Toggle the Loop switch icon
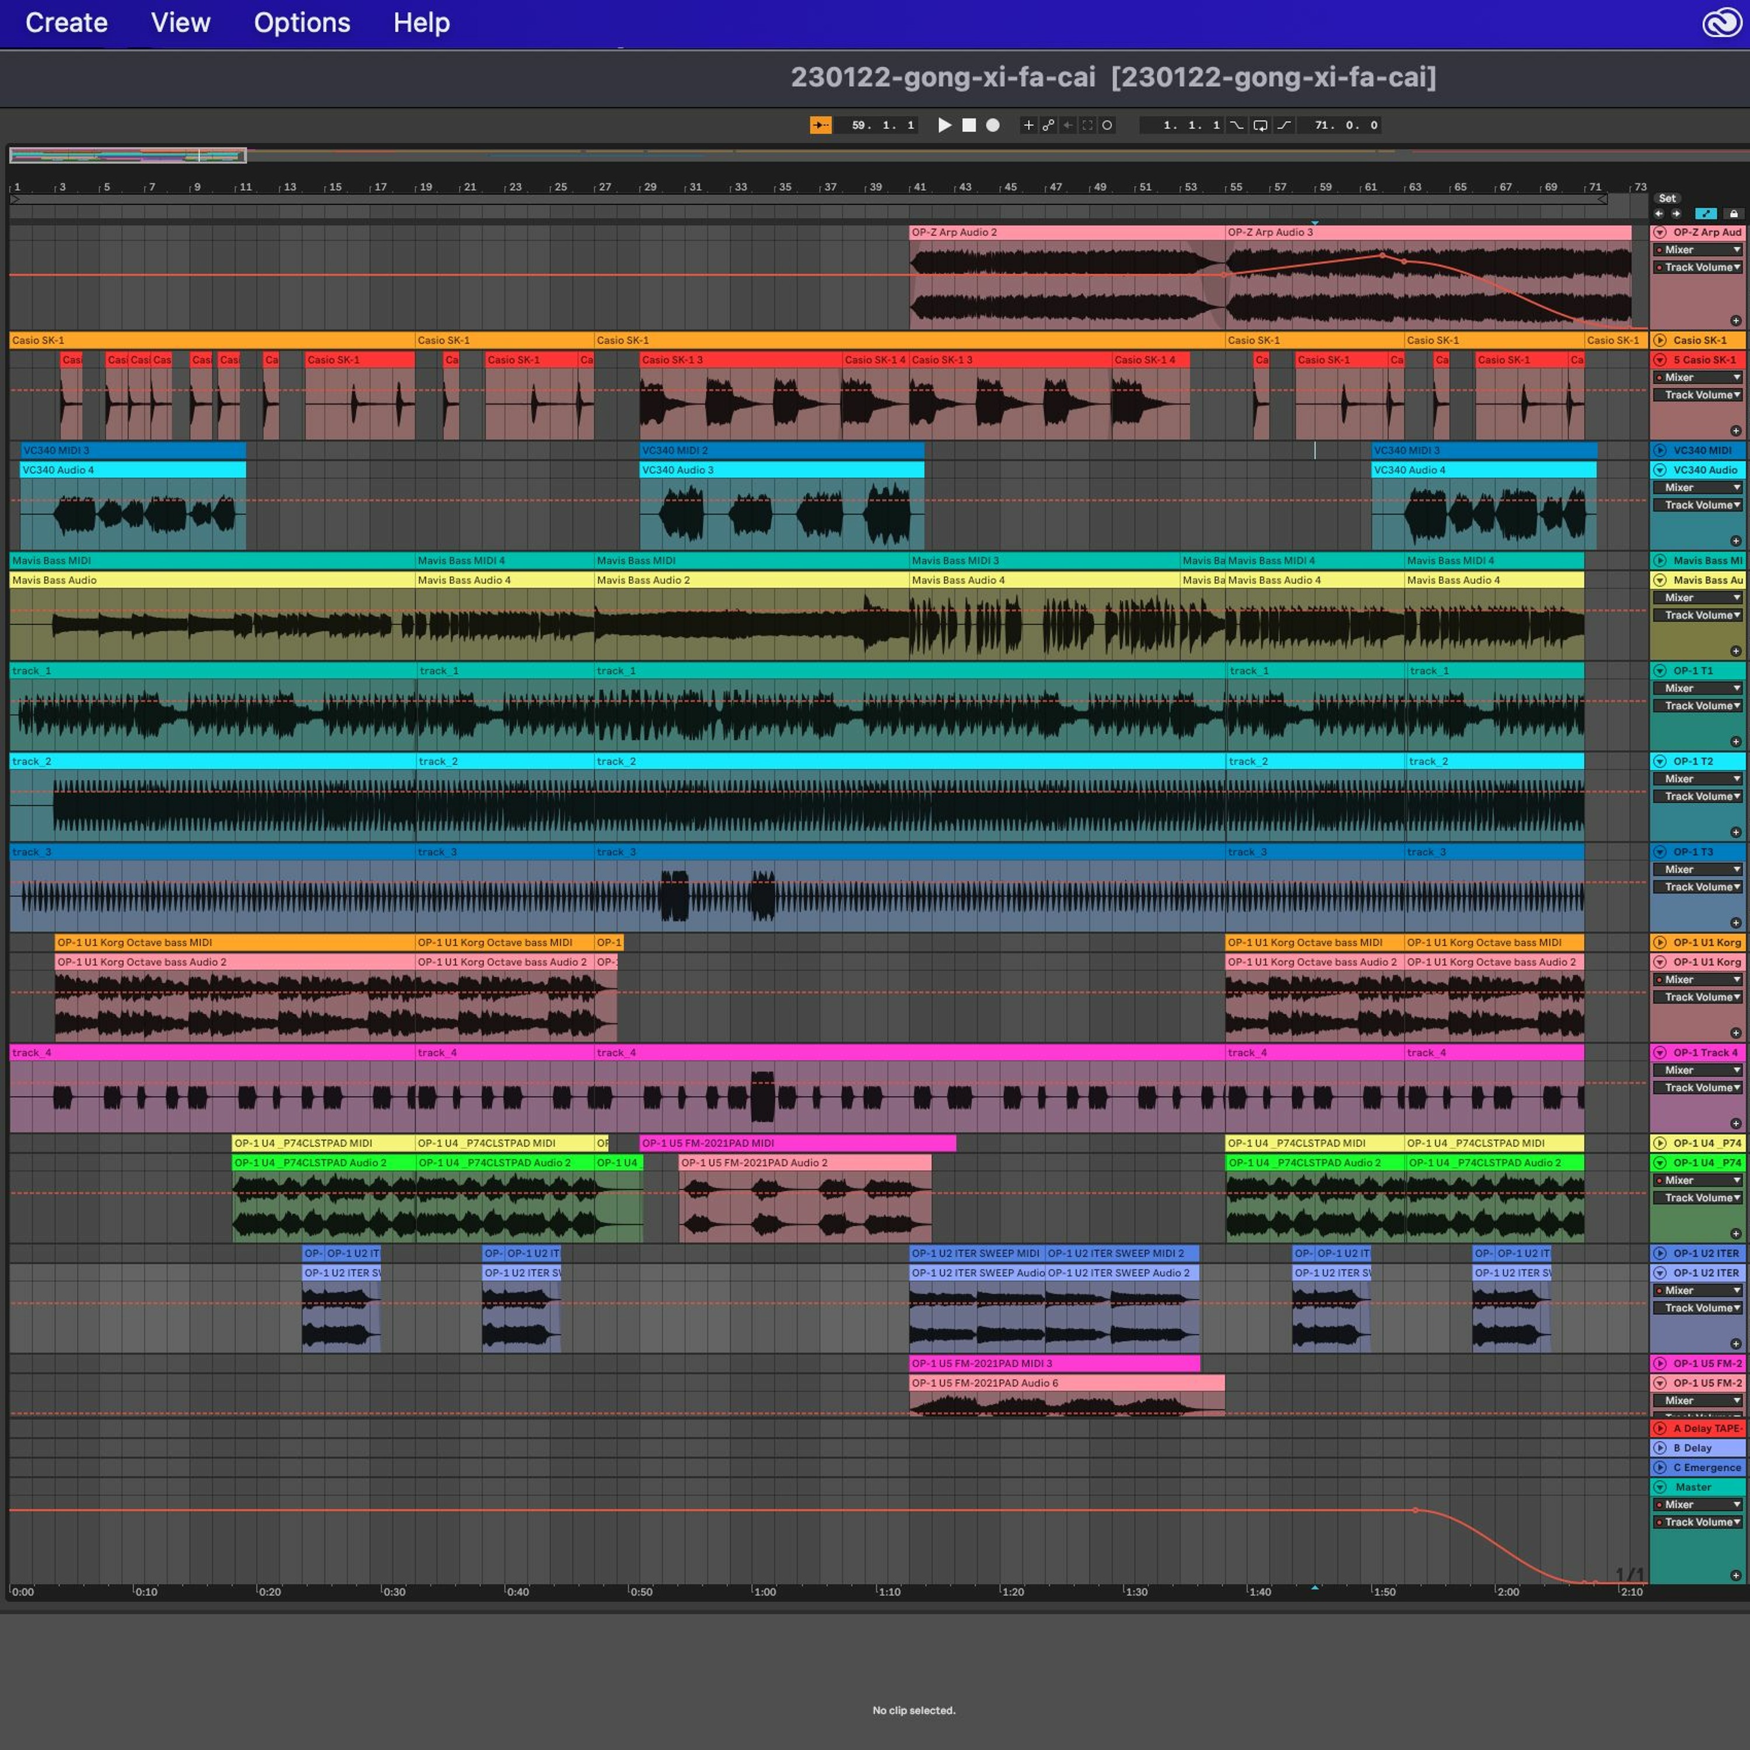 click(x=1260, y=125)
